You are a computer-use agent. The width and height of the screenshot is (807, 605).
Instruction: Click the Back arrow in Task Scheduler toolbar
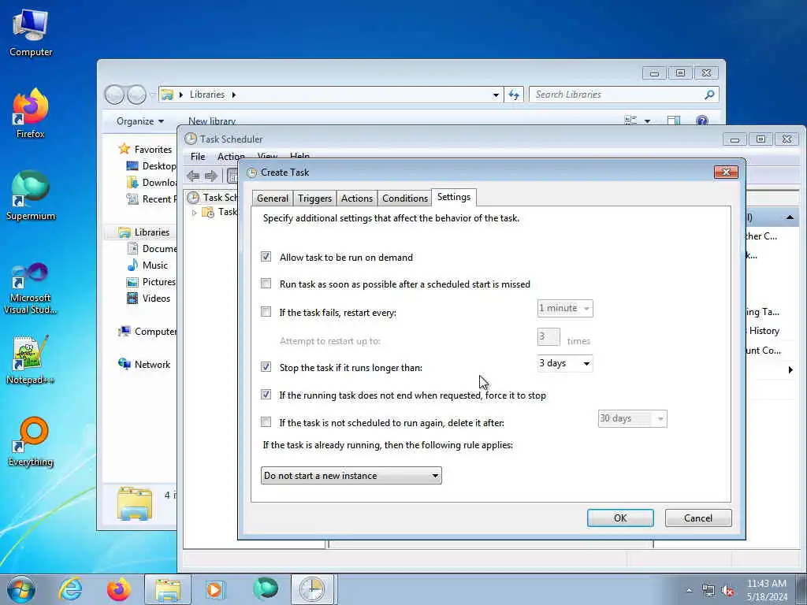193,176
